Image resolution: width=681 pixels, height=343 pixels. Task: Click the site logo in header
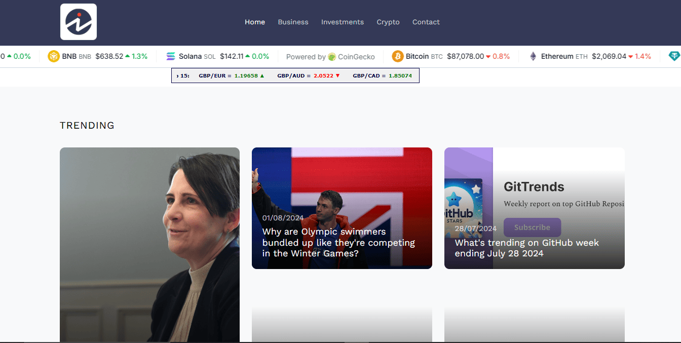(x=79, y=22)
